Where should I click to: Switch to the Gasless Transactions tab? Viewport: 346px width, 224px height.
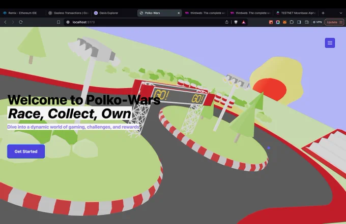point(68,13)
